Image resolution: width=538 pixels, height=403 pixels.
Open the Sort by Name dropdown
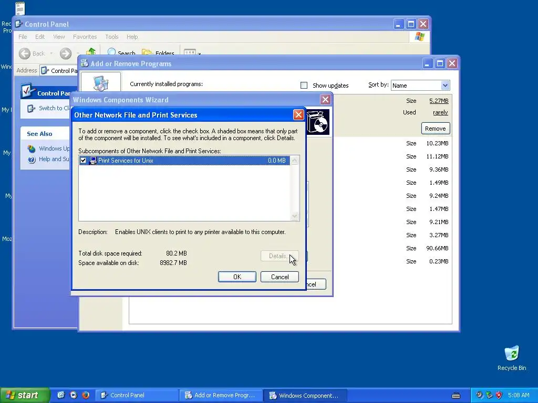(445, 86)
